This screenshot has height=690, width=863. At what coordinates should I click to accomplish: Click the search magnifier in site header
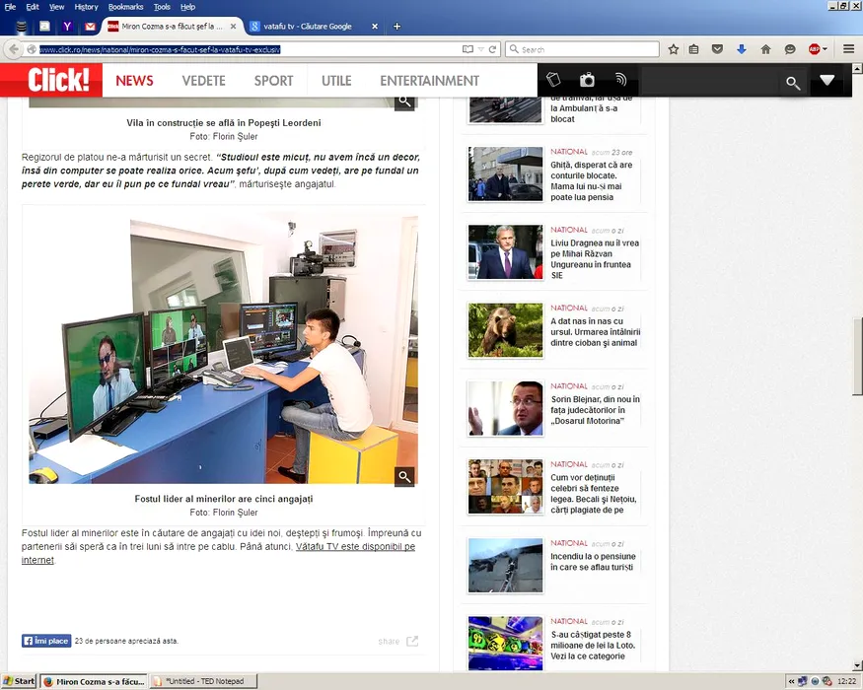coord(793,83)
